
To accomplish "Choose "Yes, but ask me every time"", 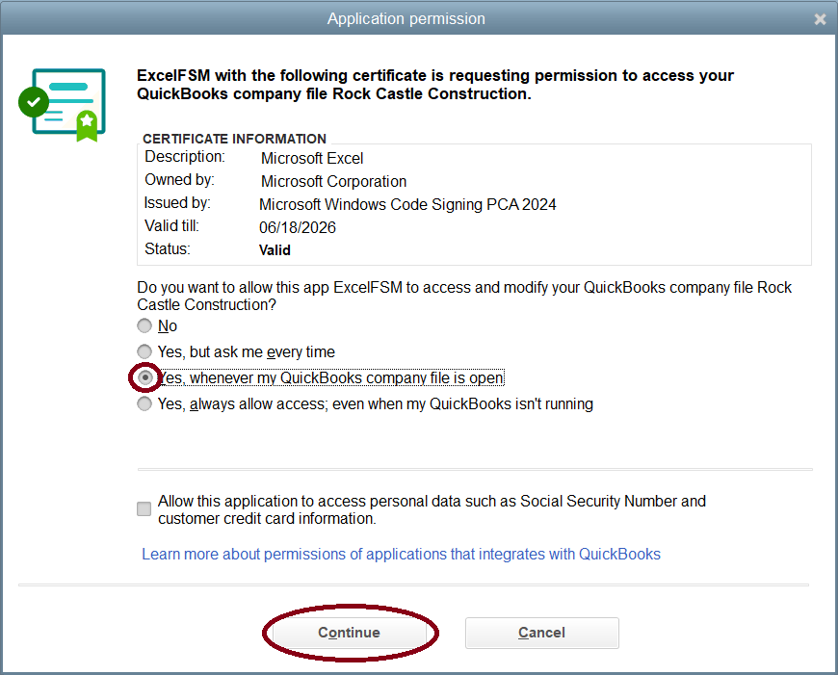I will click(x=144, y=351).
